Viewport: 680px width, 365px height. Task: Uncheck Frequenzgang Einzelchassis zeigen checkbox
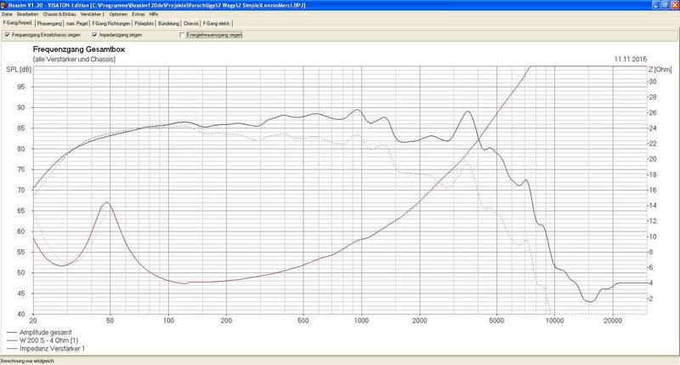point(8,35)
